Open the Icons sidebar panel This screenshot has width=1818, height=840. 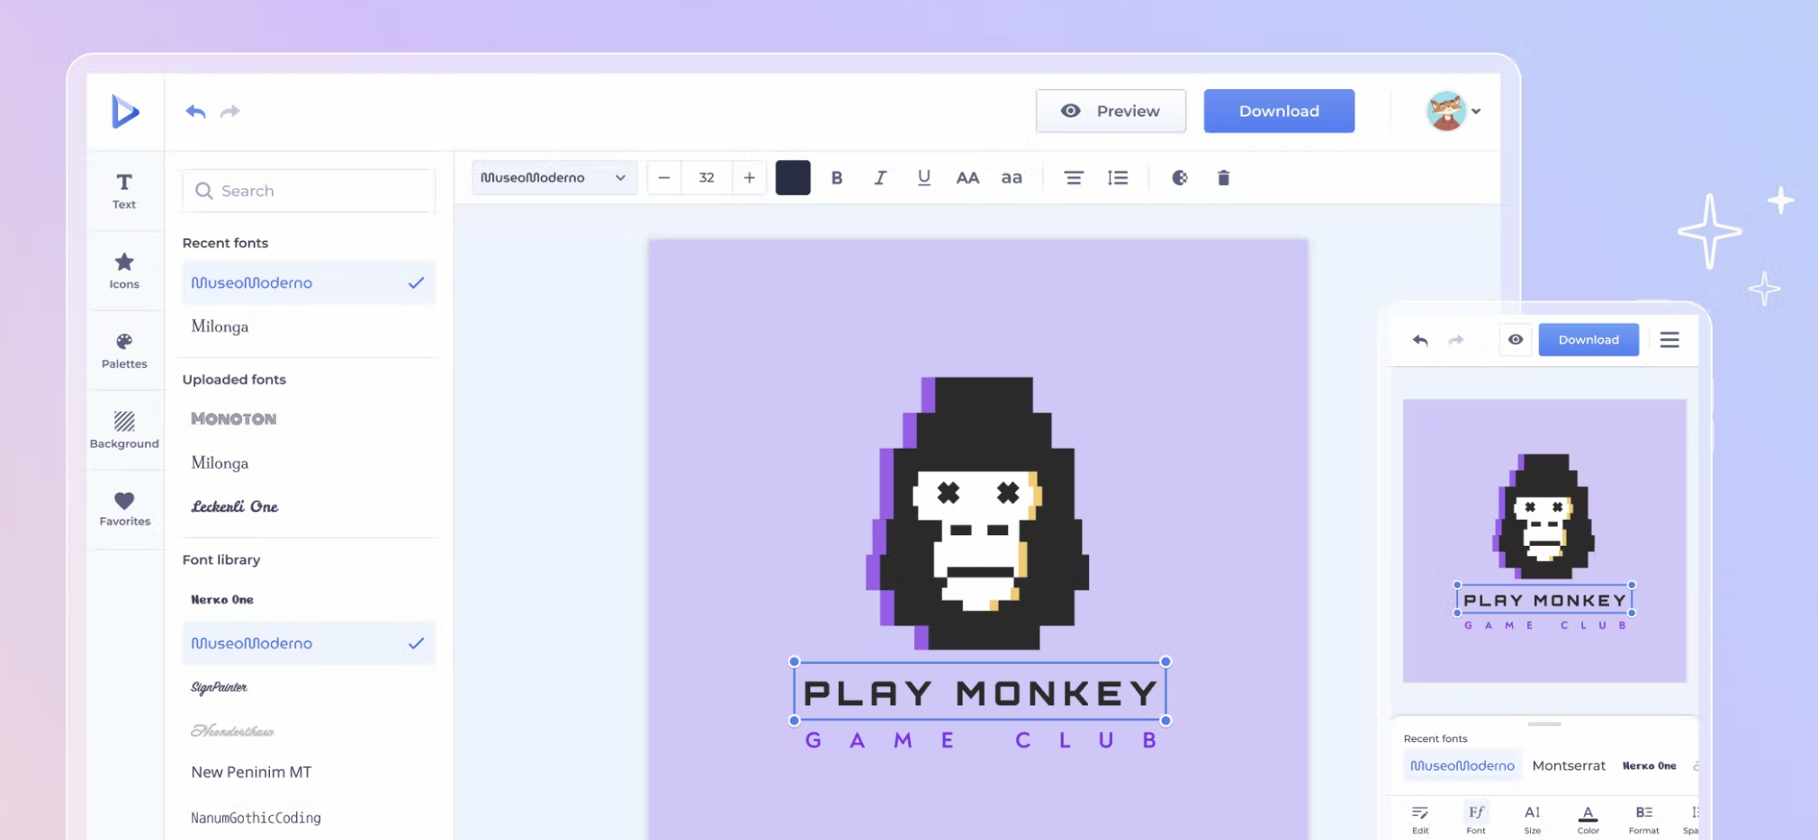124,271
